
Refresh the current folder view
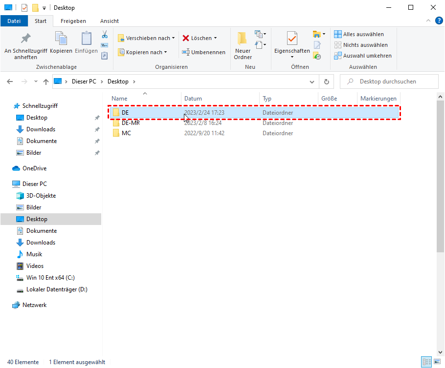point(326,82)
